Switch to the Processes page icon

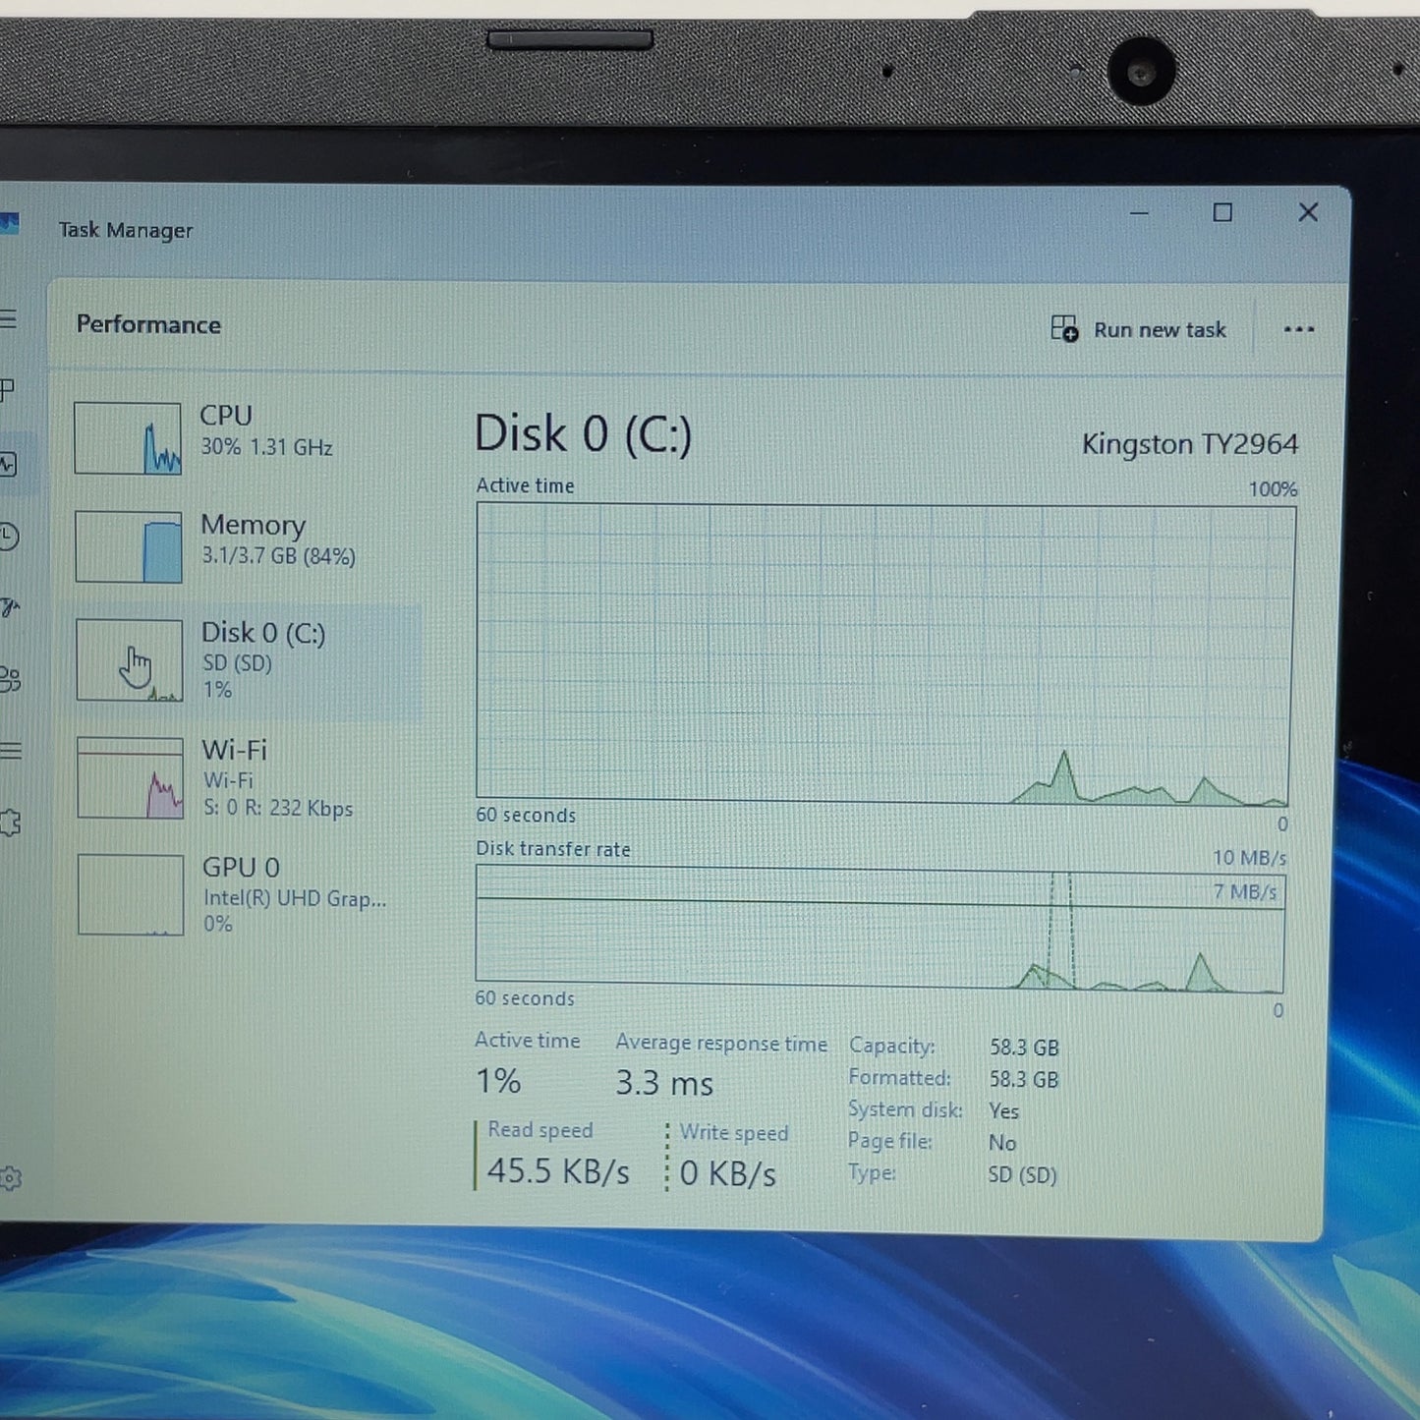click(7, 391)
